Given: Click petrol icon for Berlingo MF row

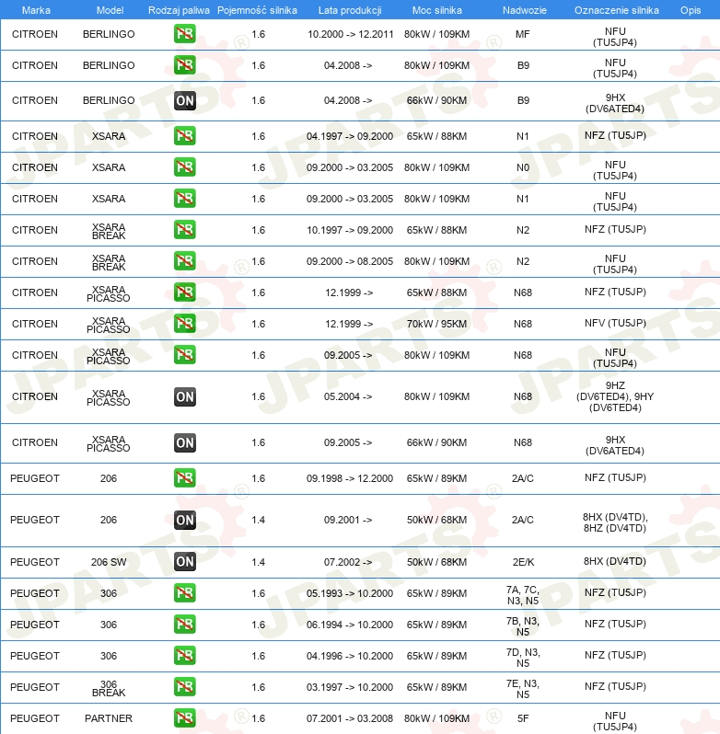Looking at the screenshot, I should tap(184, 34).
